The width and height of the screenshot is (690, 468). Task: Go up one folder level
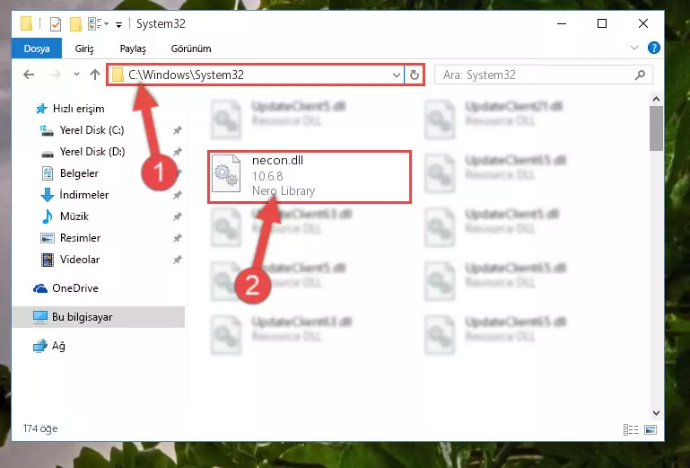pos(94,75)
